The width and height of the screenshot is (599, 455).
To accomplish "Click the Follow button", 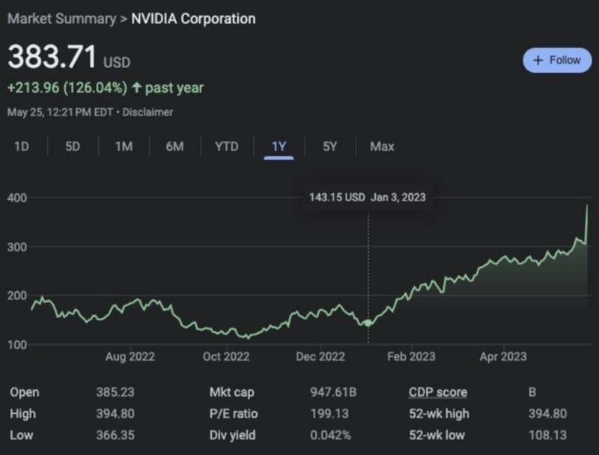I will point(557,61).
